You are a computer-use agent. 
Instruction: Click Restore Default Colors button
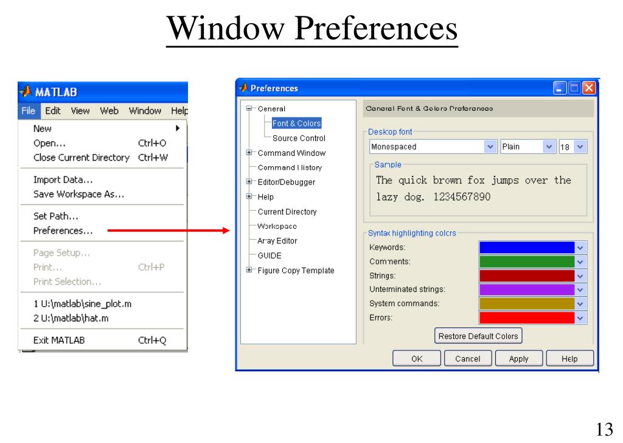click(x=478, y=336)
